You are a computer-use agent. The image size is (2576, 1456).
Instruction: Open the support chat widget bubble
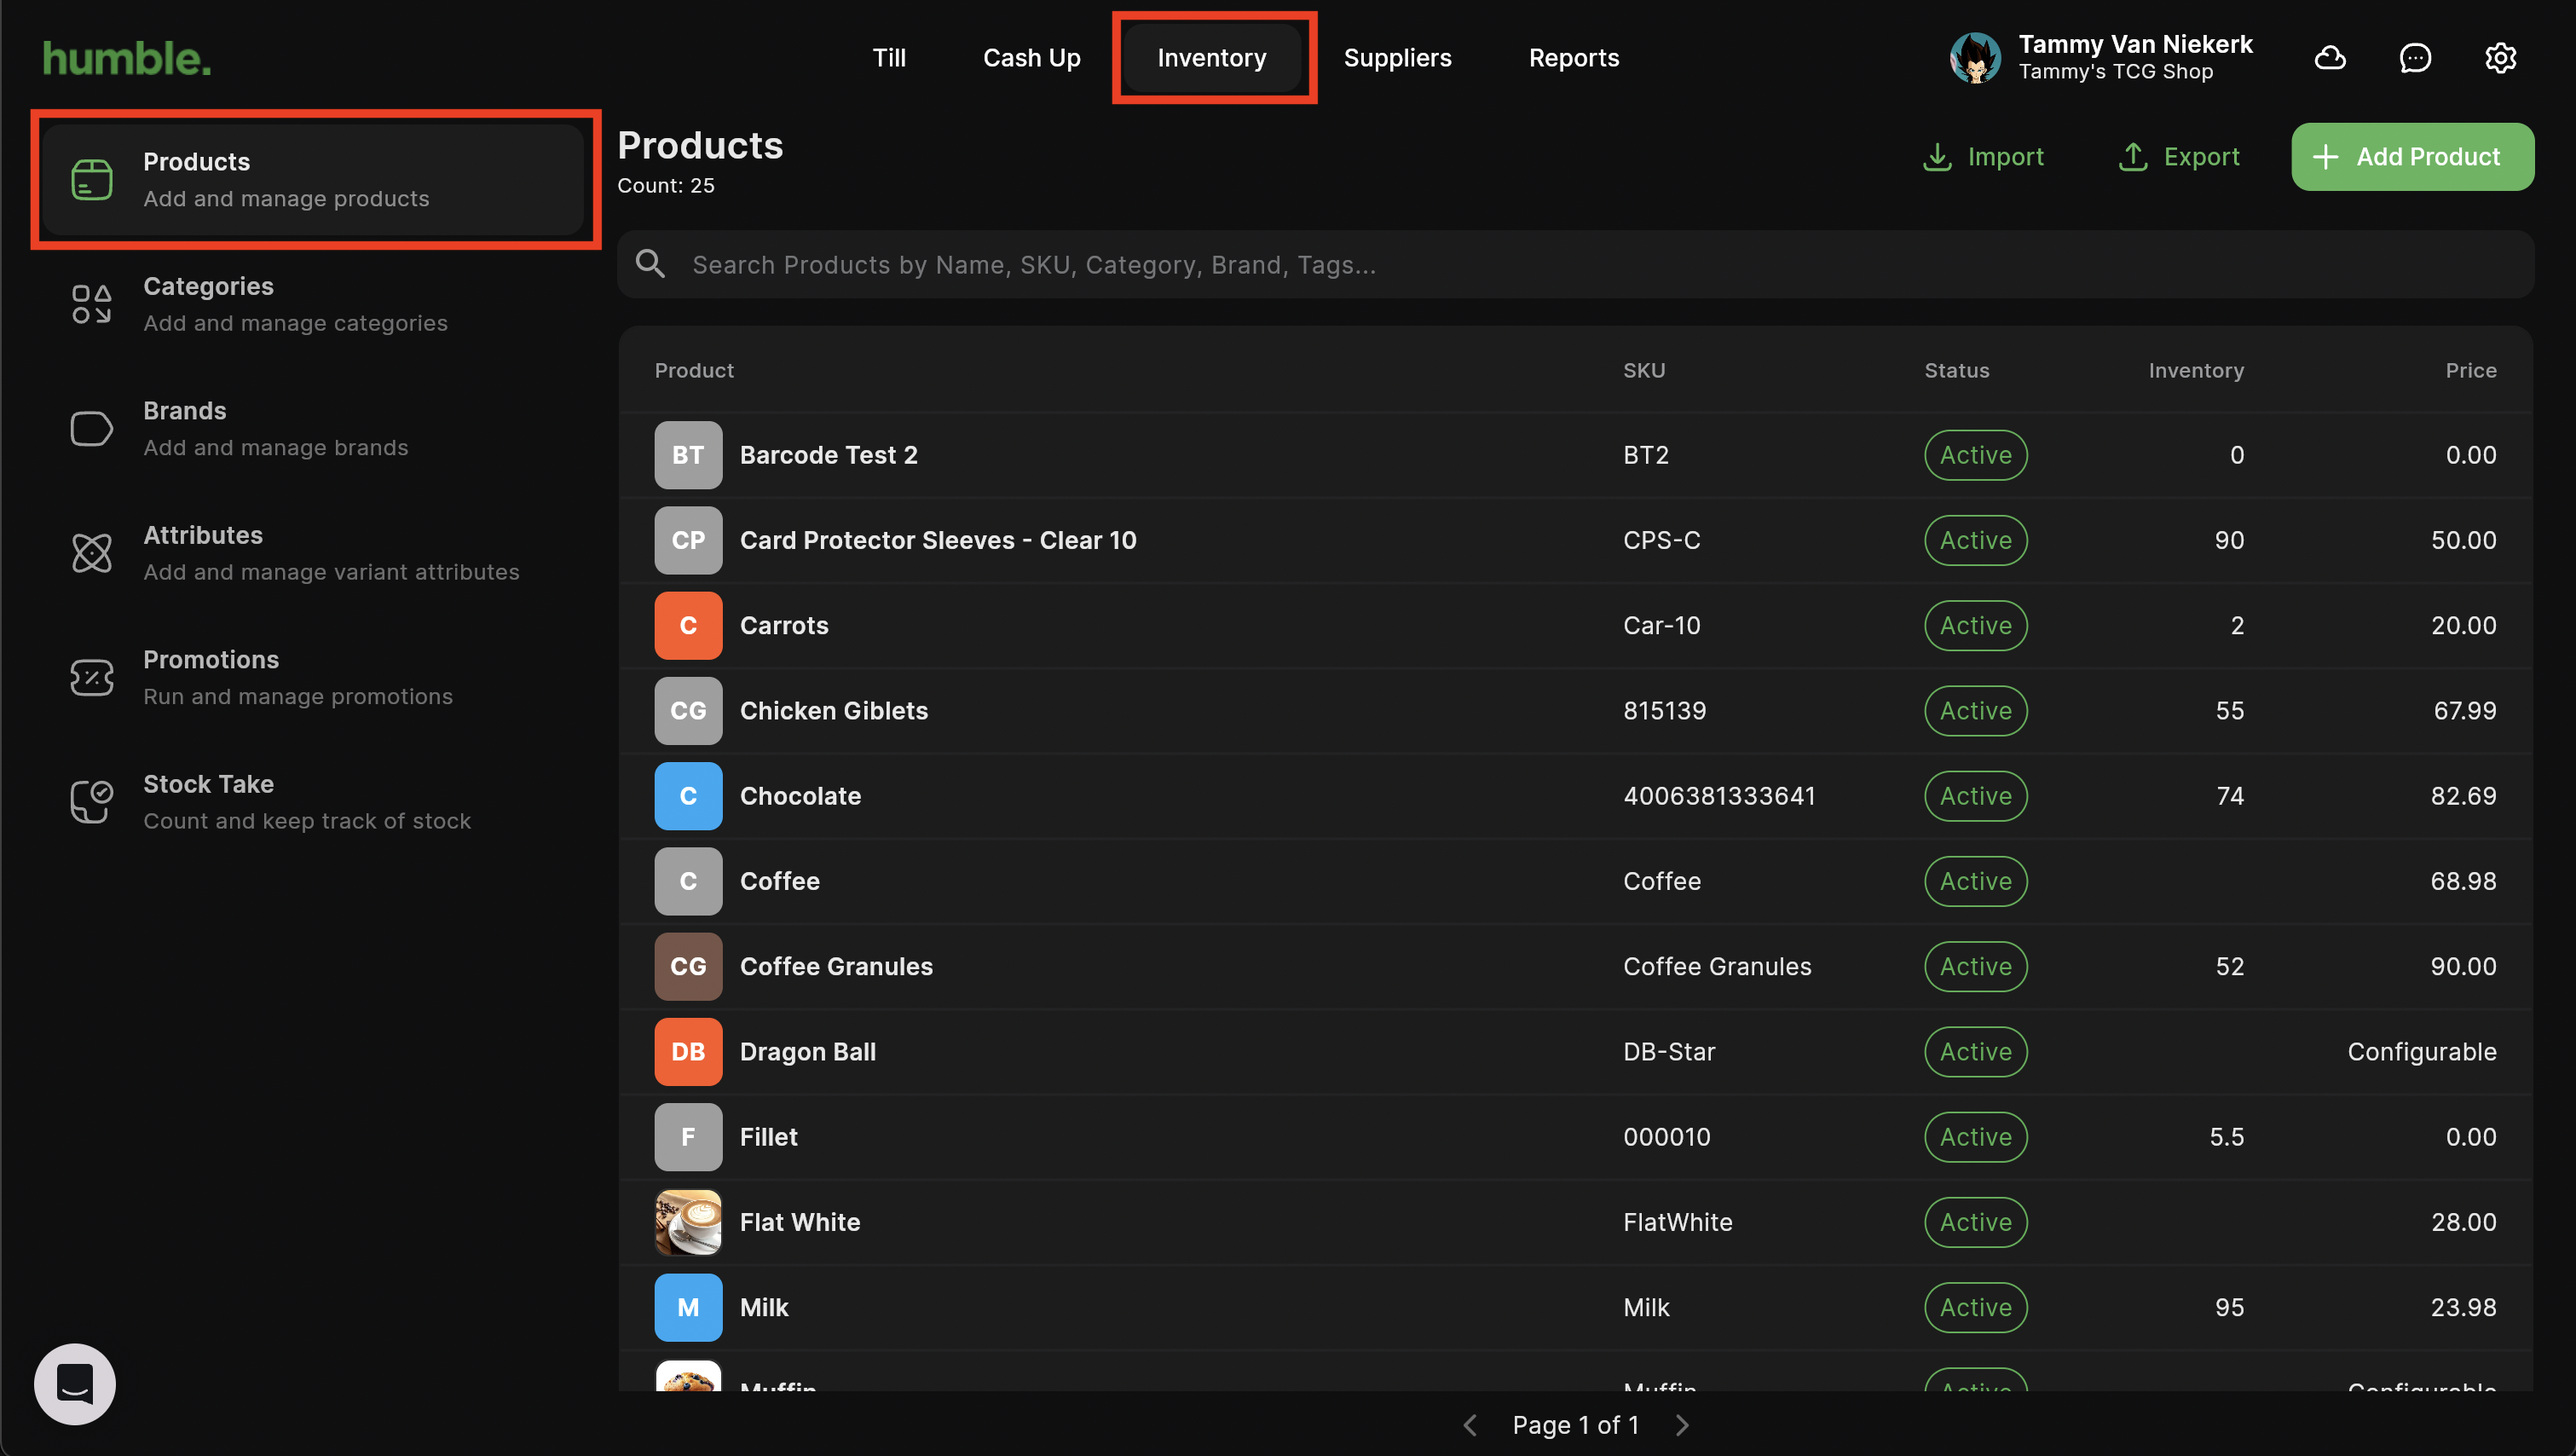pyautogui.click(x=75, y=1384)
